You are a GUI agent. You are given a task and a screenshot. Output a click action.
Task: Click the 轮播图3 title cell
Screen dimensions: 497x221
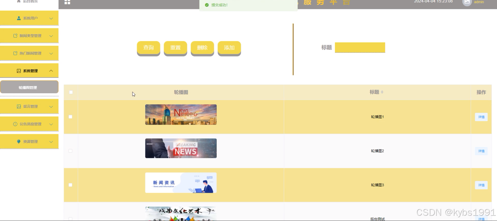click(x=377, y=185)
